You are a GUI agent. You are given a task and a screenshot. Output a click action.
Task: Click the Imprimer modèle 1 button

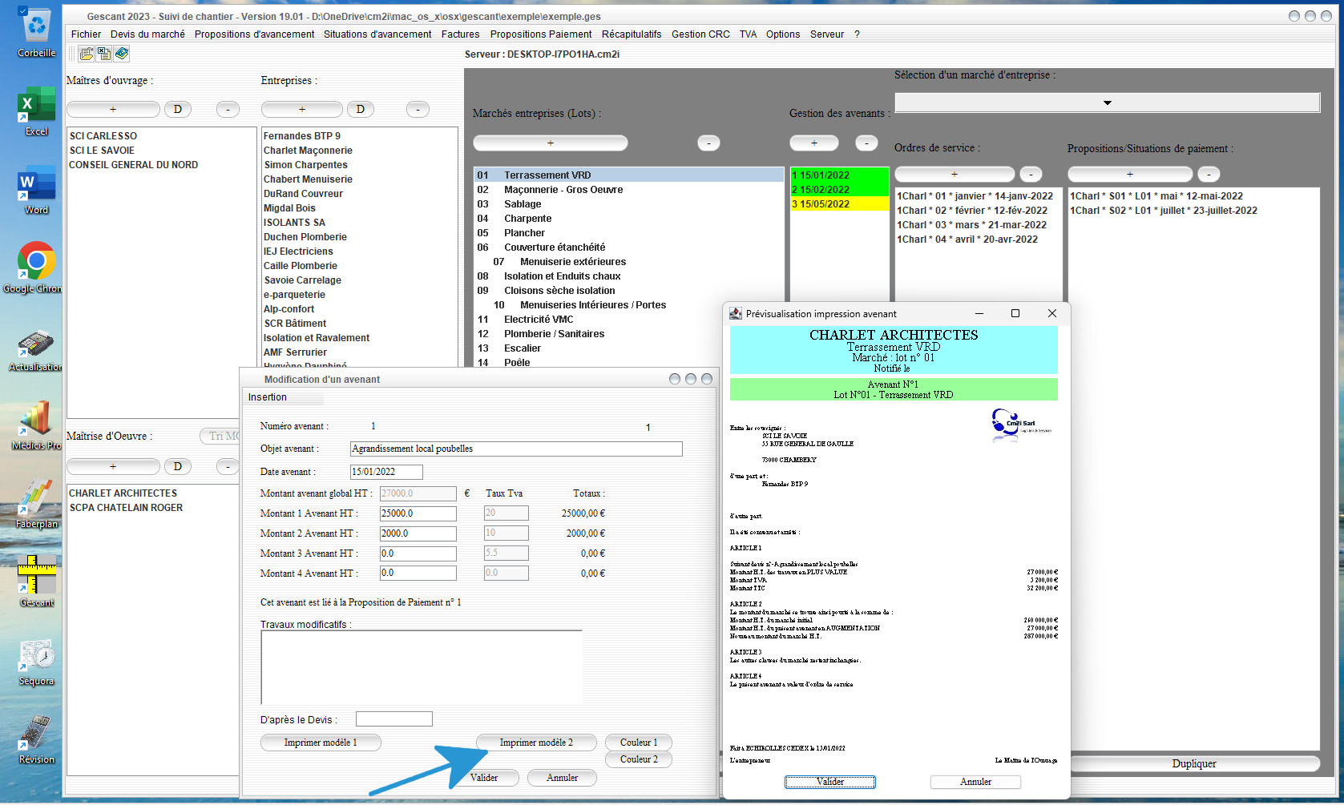click(x=321, y=743)
